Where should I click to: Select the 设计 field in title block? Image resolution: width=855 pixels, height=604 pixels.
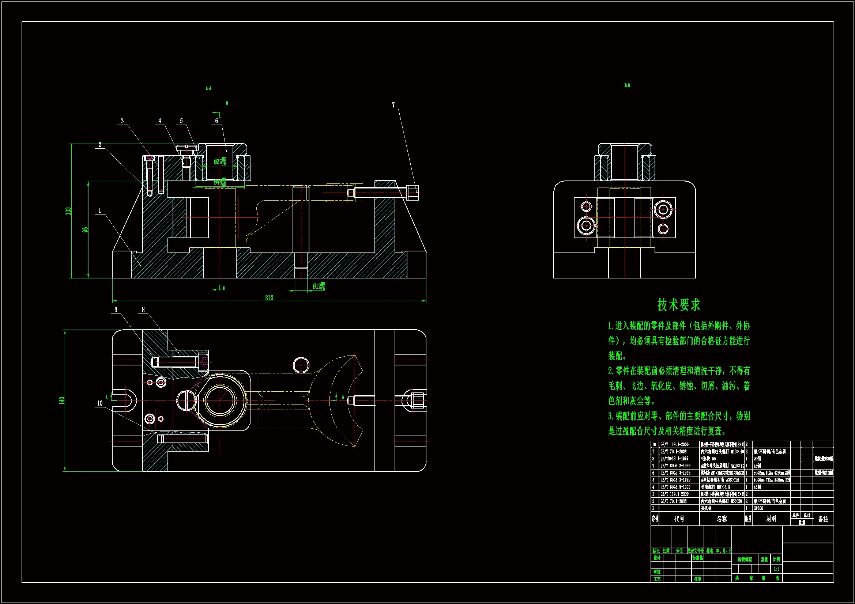click(x=657, y=558)
